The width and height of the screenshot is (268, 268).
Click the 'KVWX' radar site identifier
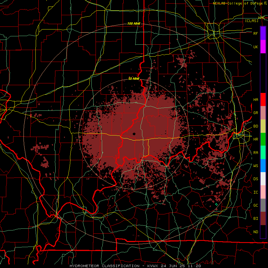point(154,266)
